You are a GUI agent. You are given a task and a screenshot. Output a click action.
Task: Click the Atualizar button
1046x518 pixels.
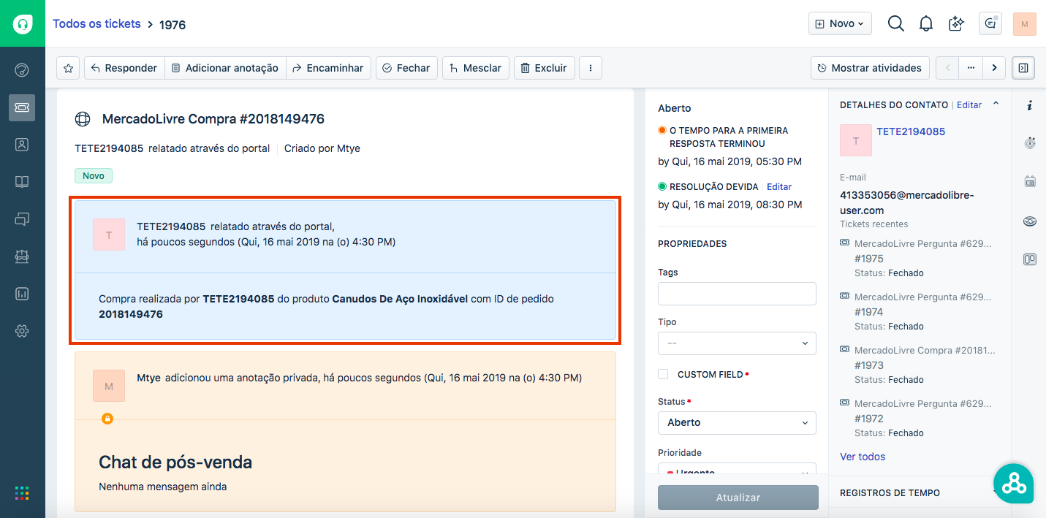pos(738,498)
